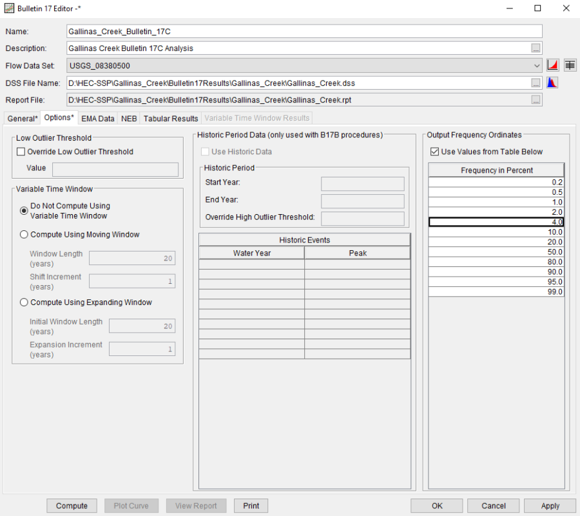Click the Description field ellipsis button
Screen dimensions: 580x516
pyautogui.click(x=536, y=48)
